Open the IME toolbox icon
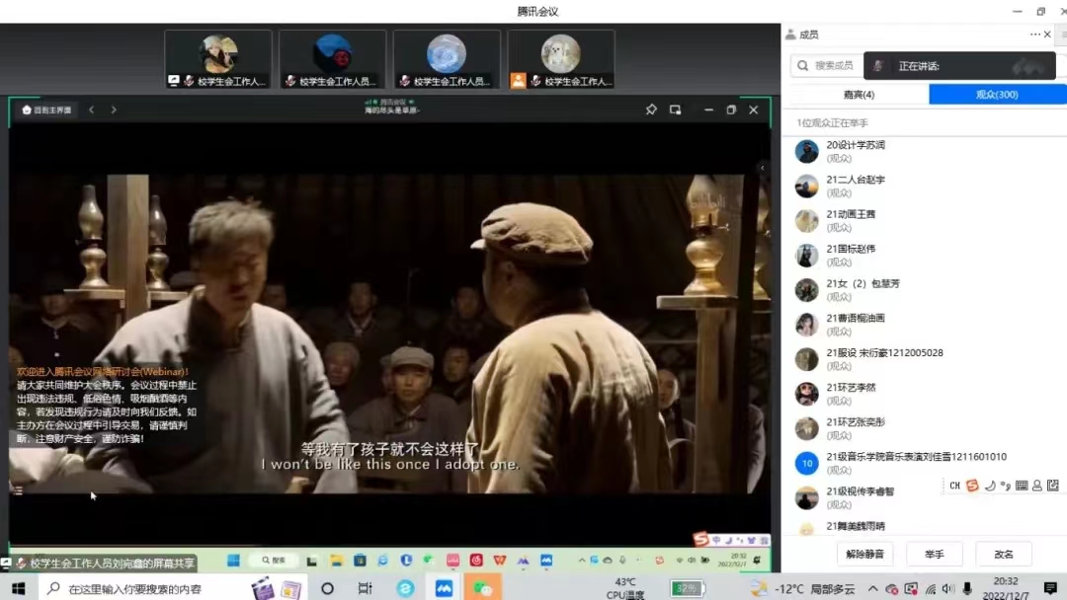Viewport: 1067px width, 600px height. 1053,486
